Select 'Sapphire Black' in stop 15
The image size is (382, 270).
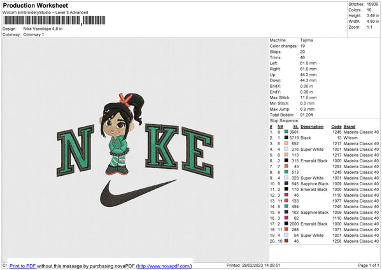(x=315, y=212)
